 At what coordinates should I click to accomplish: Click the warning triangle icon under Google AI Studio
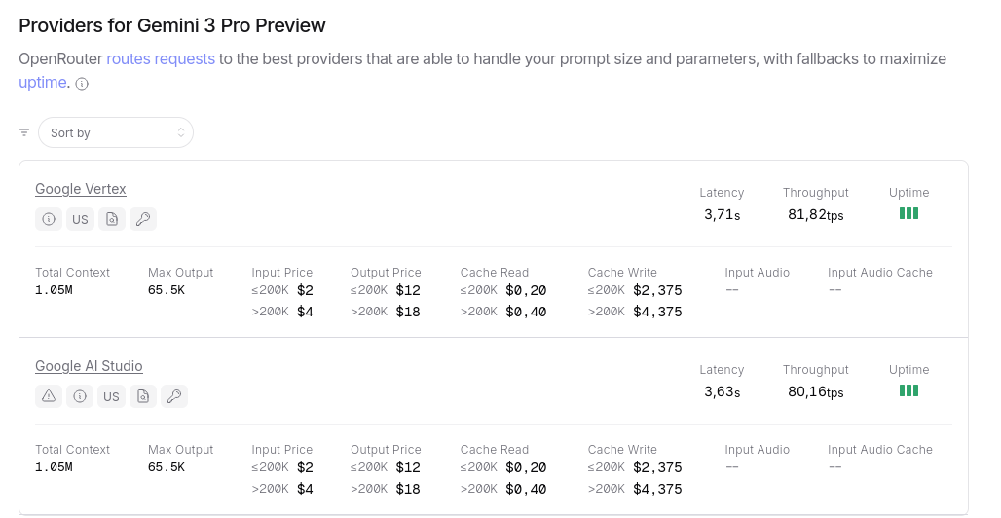(49, 396)
